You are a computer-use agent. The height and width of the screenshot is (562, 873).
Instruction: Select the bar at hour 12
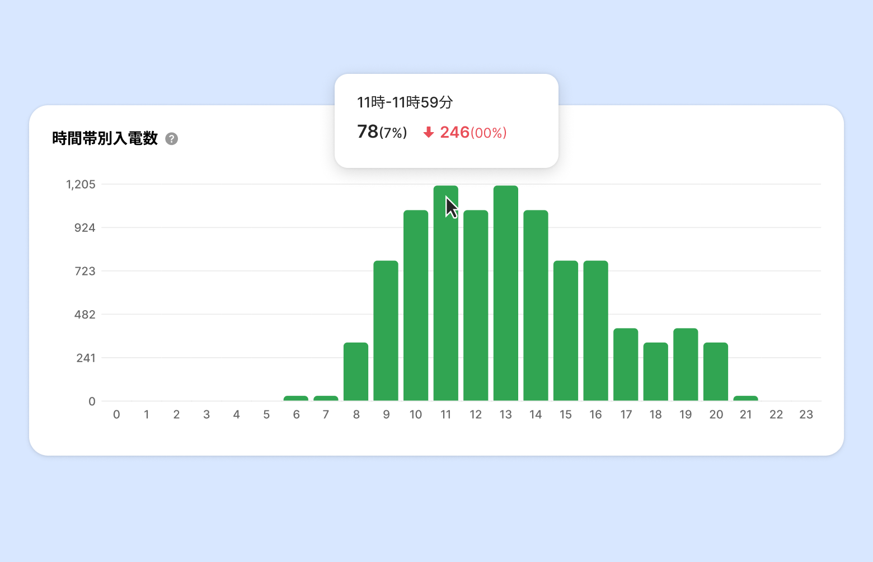tap(476, 306)
